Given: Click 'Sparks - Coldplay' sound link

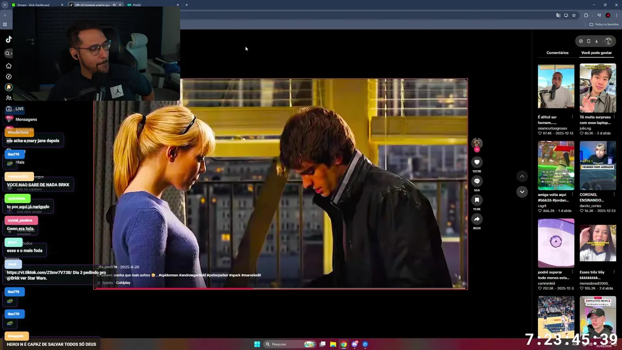Looking at the screenshot, I should [x=116, y=283].
